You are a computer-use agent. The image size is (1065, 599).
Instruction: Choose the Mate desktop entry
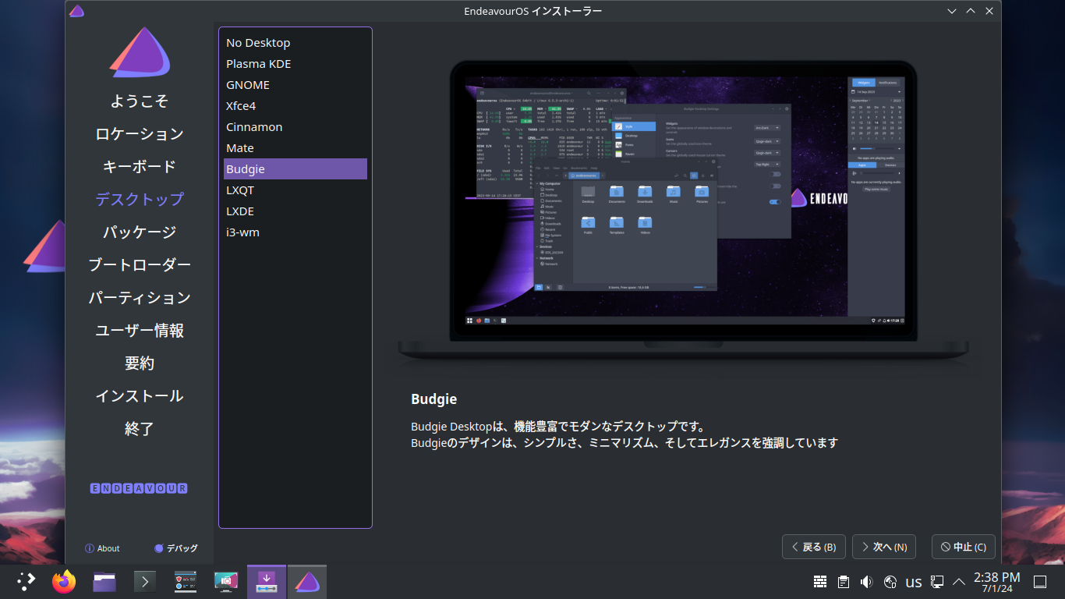(295, 148)
